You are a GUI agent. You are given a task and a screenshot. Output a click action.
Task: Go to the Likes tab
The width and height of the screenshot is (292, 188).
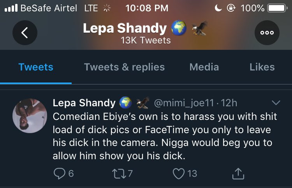click(262, 67)
